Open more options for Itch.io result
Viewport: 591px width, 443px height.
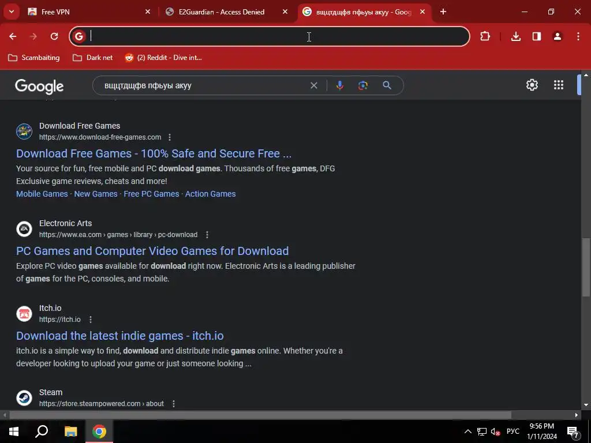pyautogui.click(x=91, y=320)
